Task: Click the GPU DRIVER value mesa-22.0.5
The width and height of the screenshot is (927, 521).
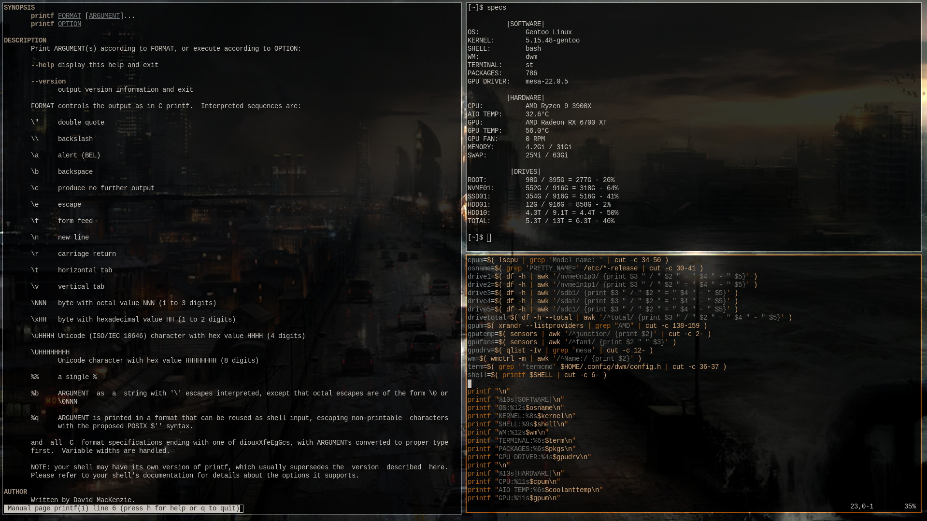Action: (547, 82)
